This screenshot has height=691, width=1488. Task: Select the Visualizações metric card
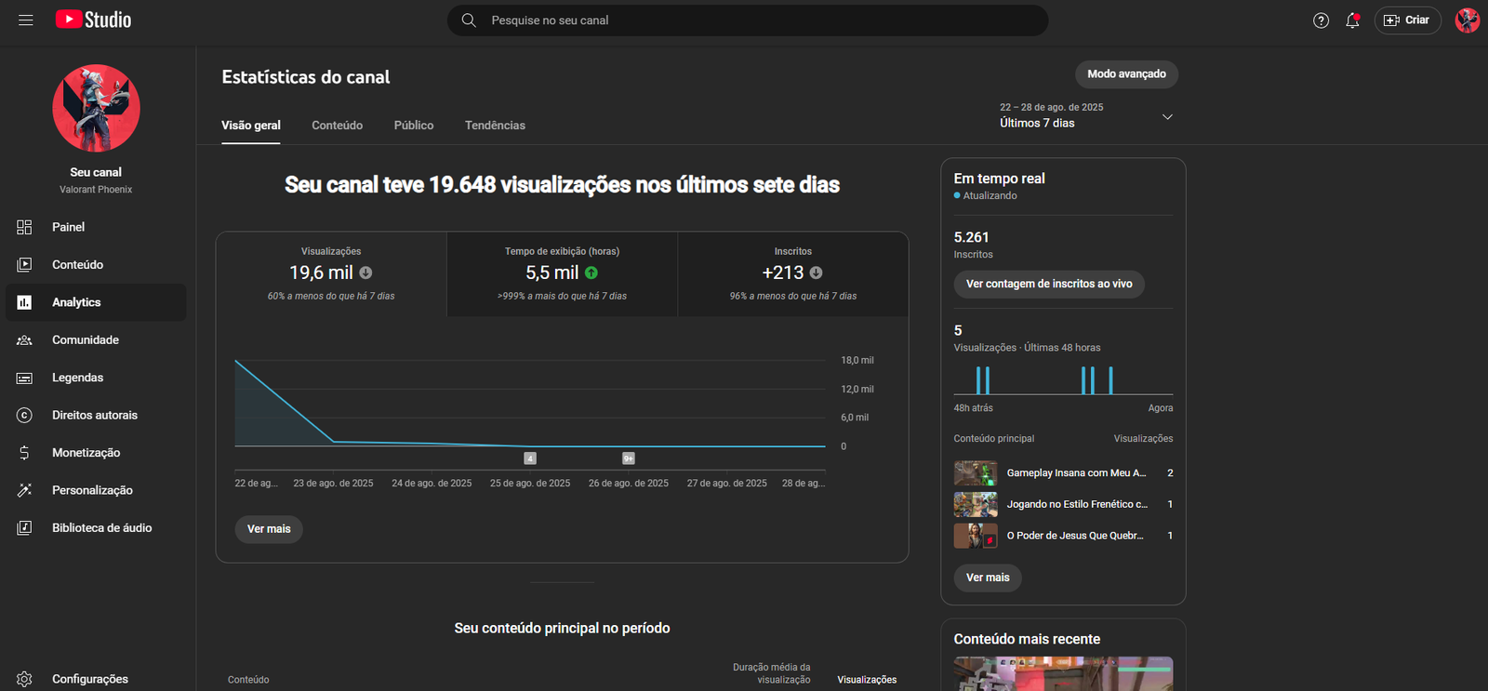point(331,274)
